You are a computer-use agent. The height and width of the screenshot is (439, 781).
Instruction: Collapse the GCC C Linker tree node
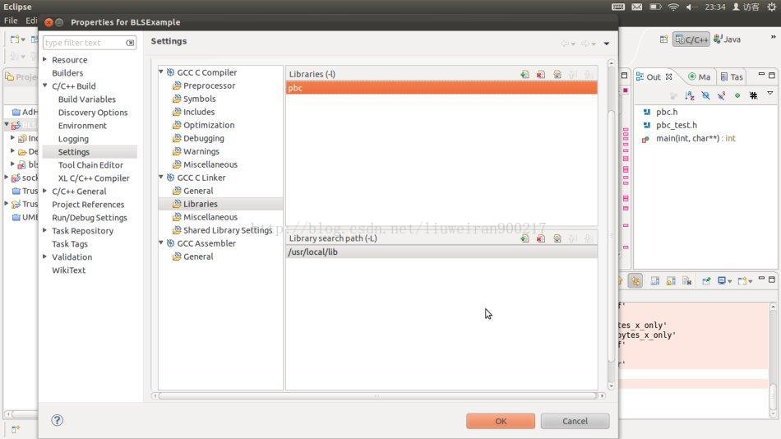tap(161, 177)
